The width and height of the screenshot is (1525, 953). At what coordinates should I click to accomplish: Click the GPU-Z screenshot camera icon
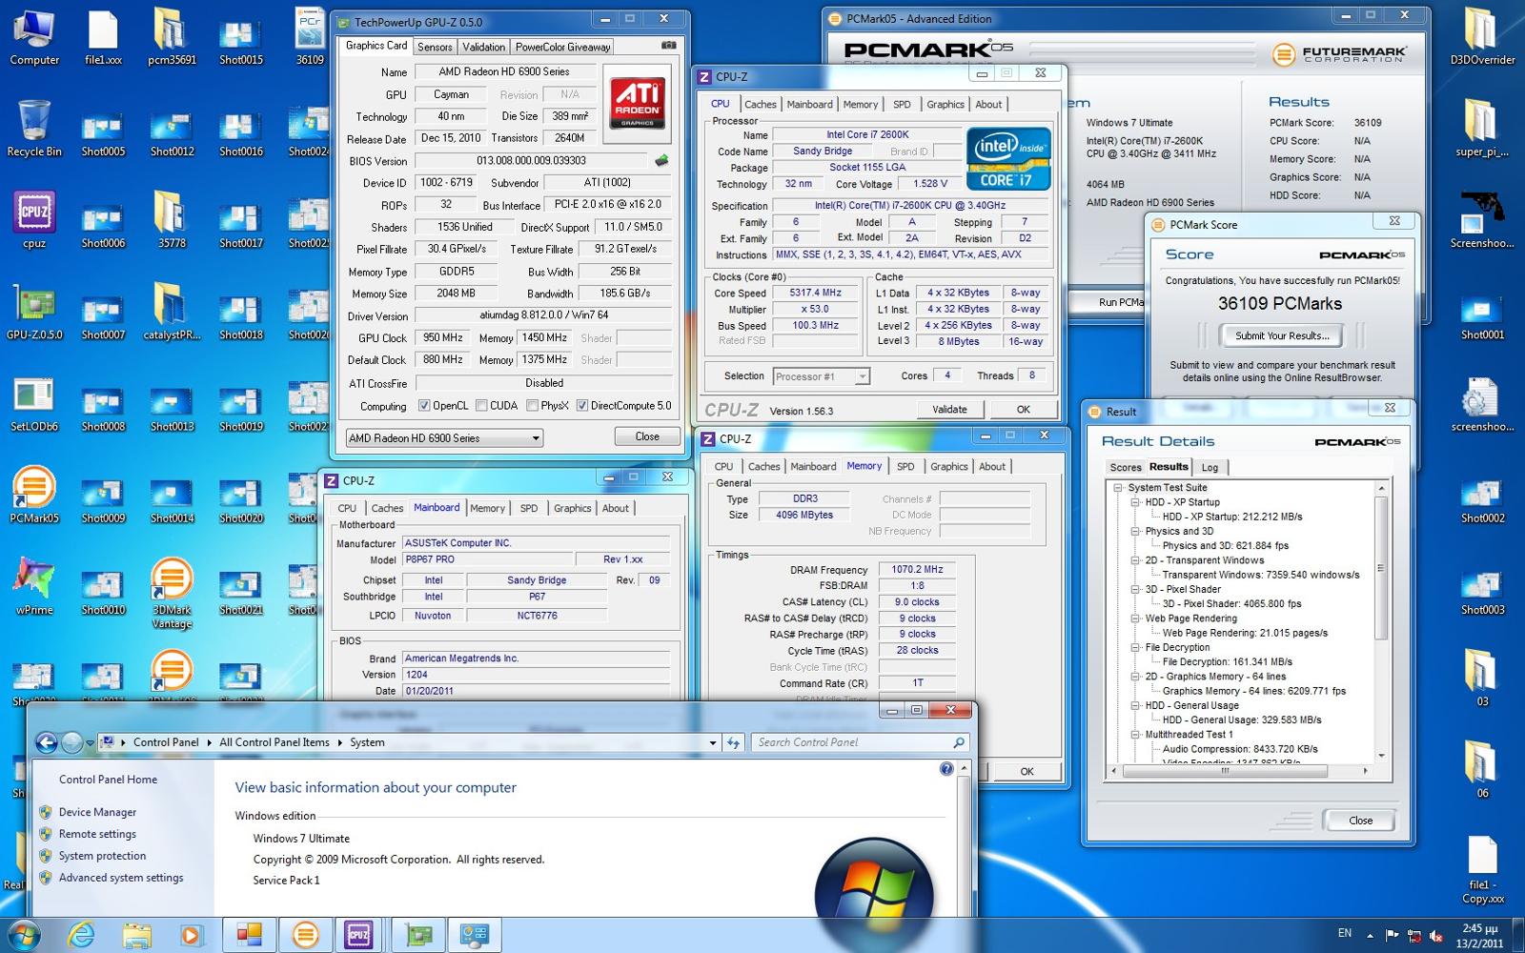669,45
